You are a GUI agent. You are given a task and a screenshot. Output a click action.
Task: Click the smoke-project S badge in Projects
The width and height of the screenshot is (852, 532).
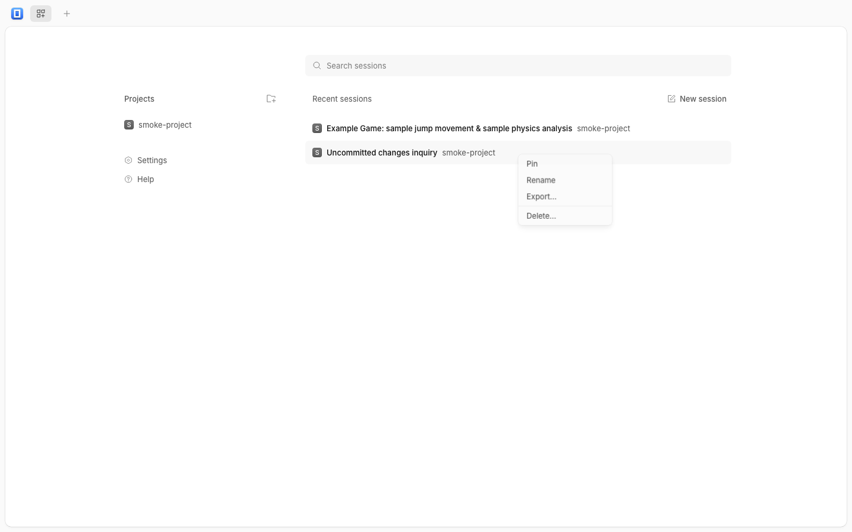coord(129,125)
